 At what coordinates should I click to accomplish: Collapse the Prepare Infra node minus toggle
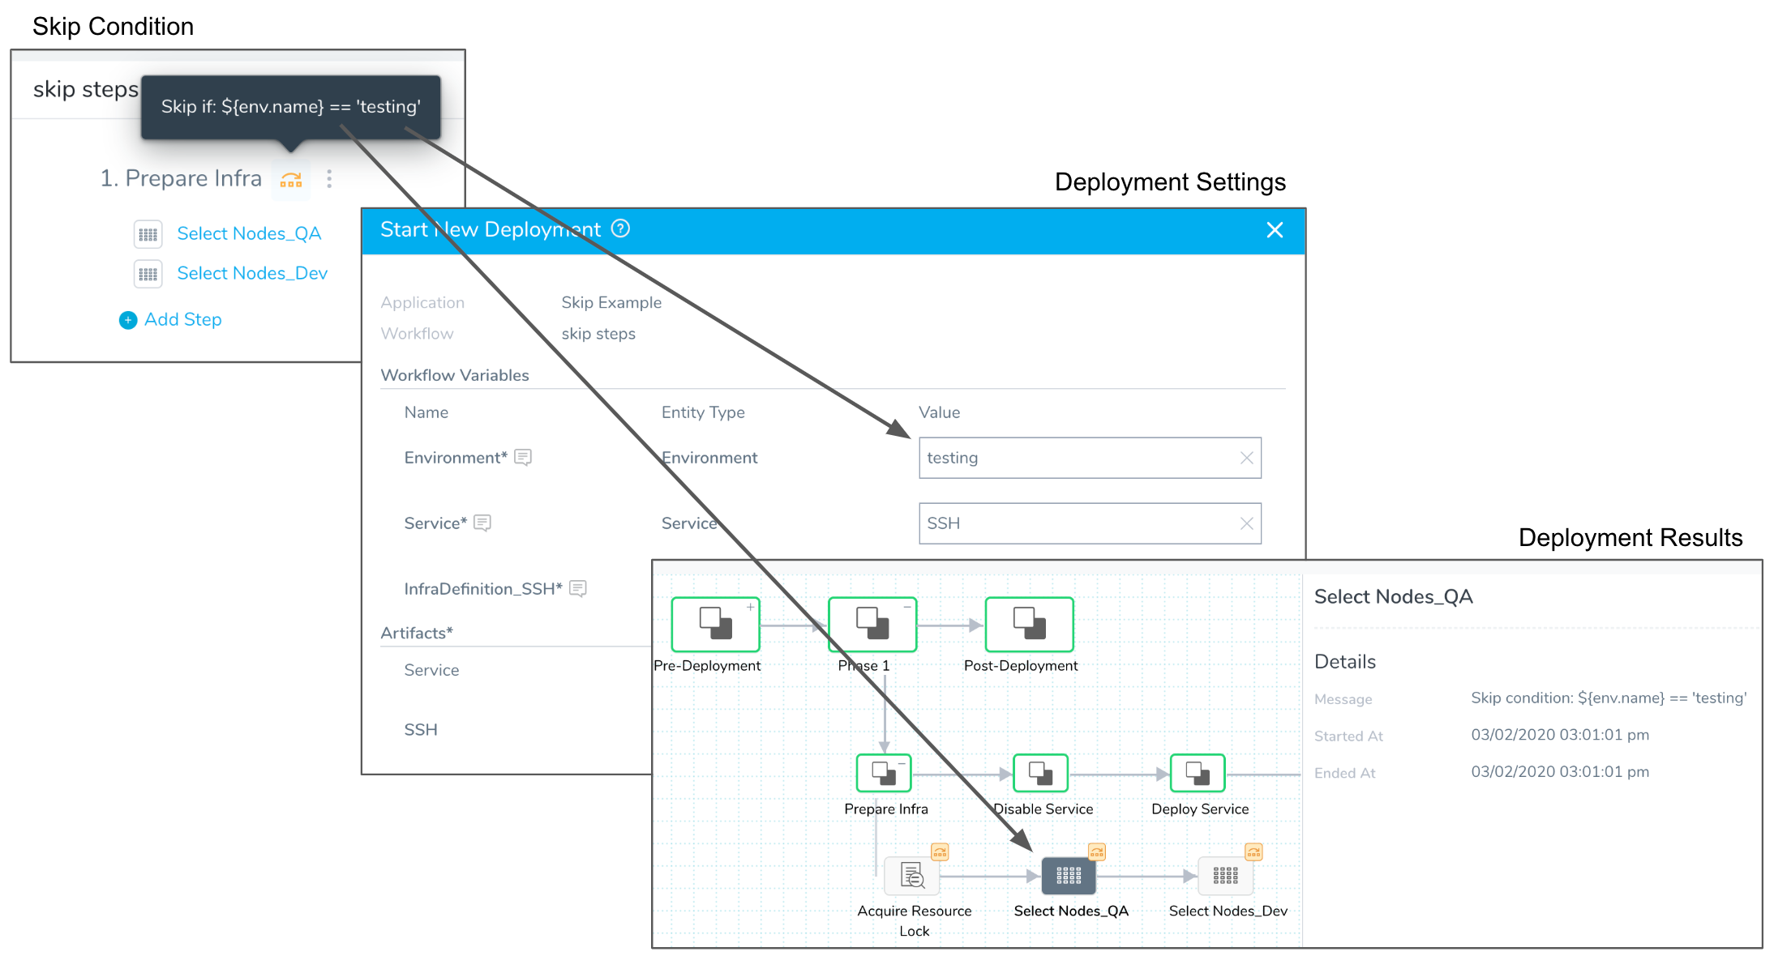(902, 763)
